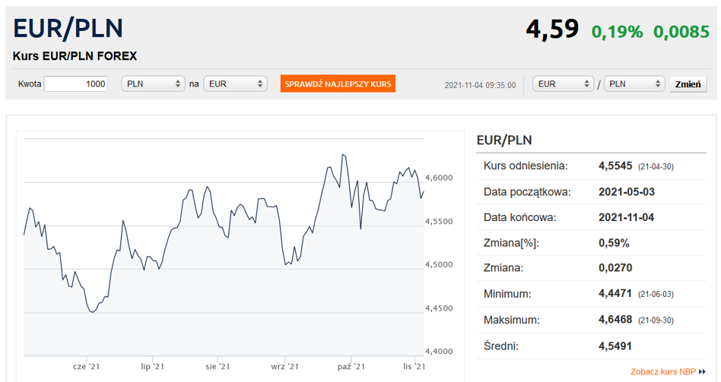Image resolution: width=721 pixels, height=382 pixels.
Task: Click the Data początkowa value 2021-05-03
Action: click(626, 192)
